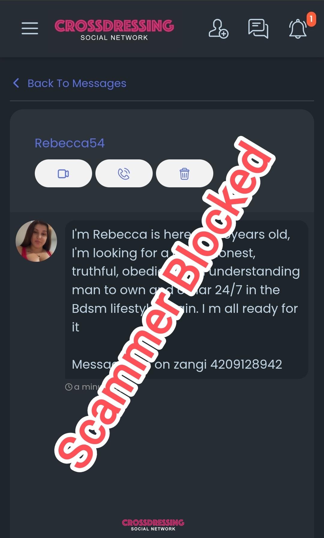Viewport: 324px width, 538px height.
Task: Click the header Crossdressing Social Network logo
Action: tap(114, 30)
